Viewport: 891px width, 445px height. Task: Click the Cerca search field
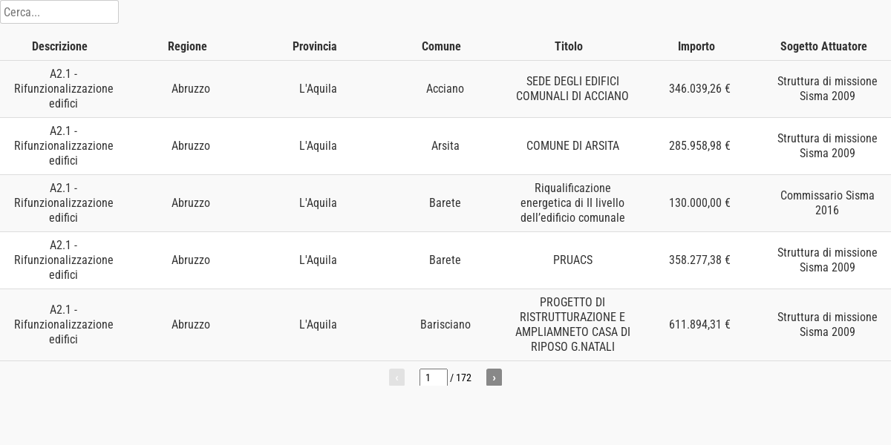59,12
